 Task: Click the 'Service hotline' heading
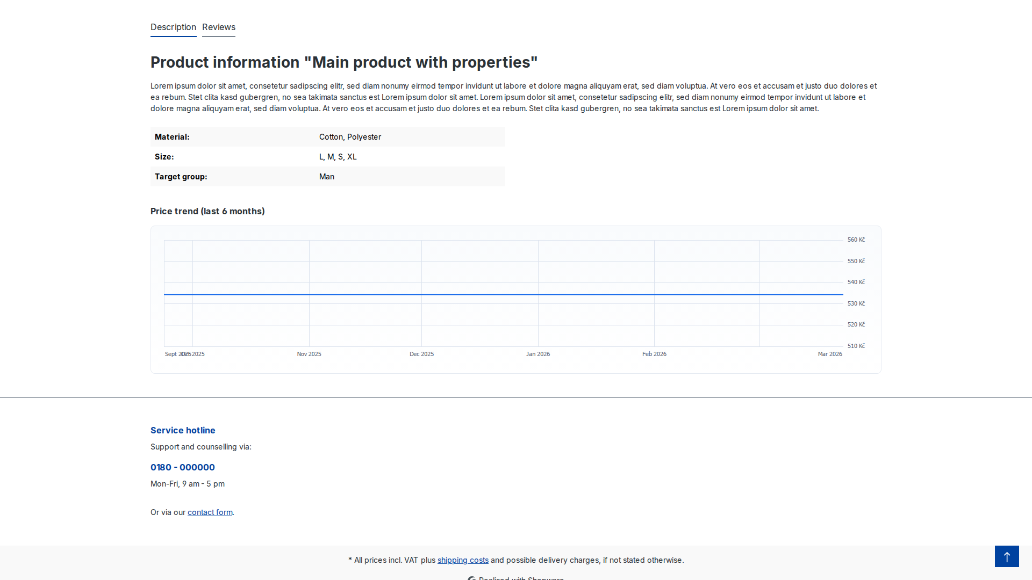click(x=182, y=430)
